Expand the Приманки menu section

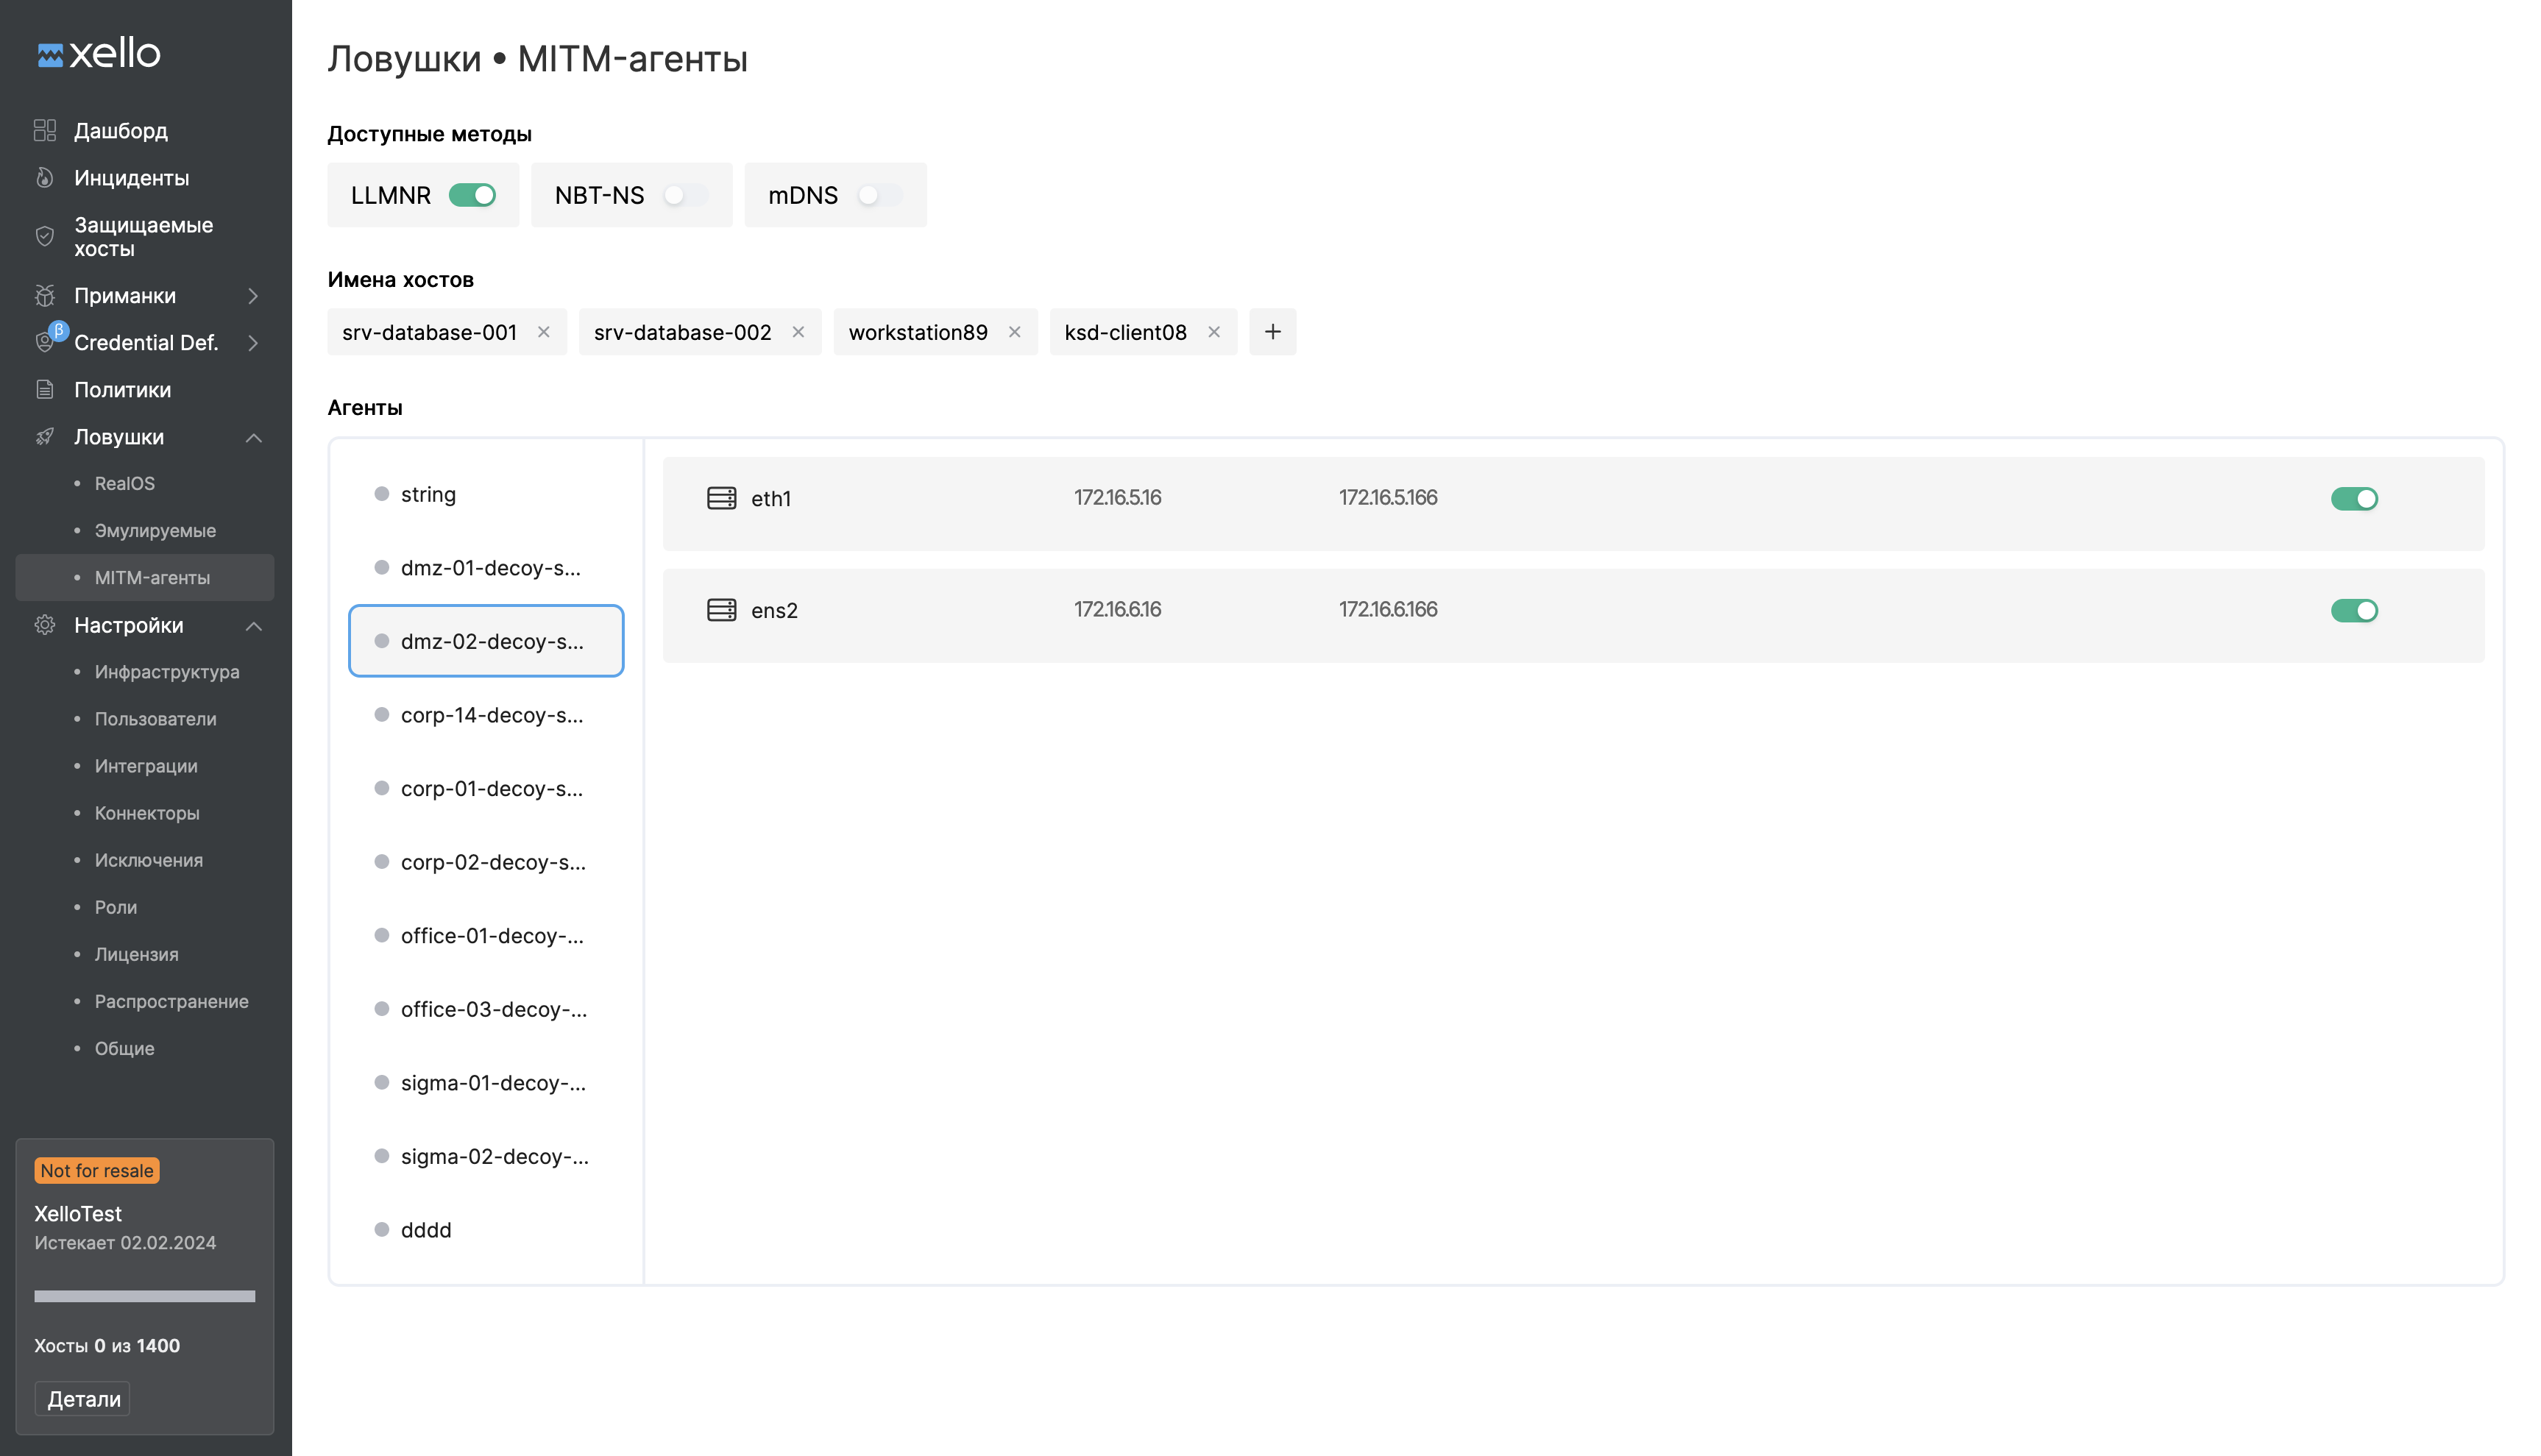[x=253, y=296]
